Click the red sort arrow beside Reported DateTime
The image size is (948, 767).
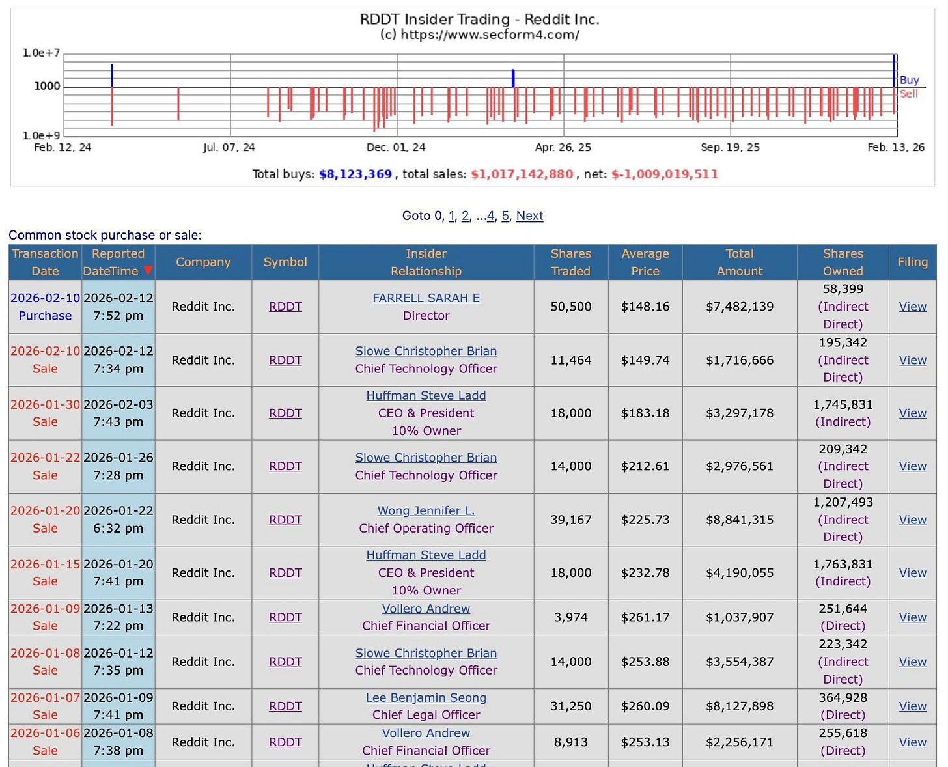point(148,271)
